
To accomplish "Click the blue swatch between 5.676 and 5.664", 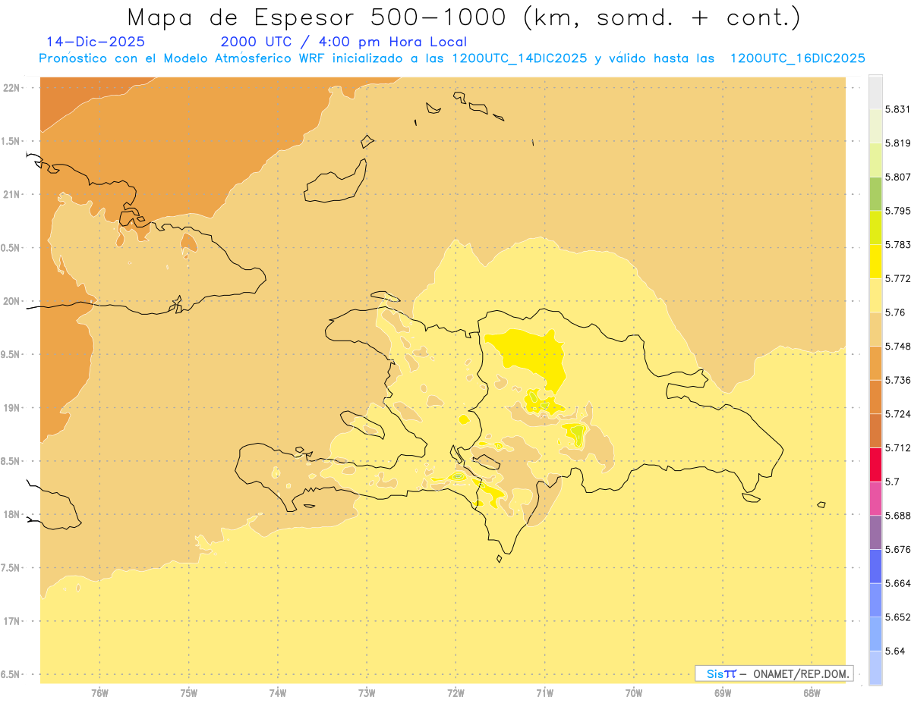I will click(x=875, y=566).
